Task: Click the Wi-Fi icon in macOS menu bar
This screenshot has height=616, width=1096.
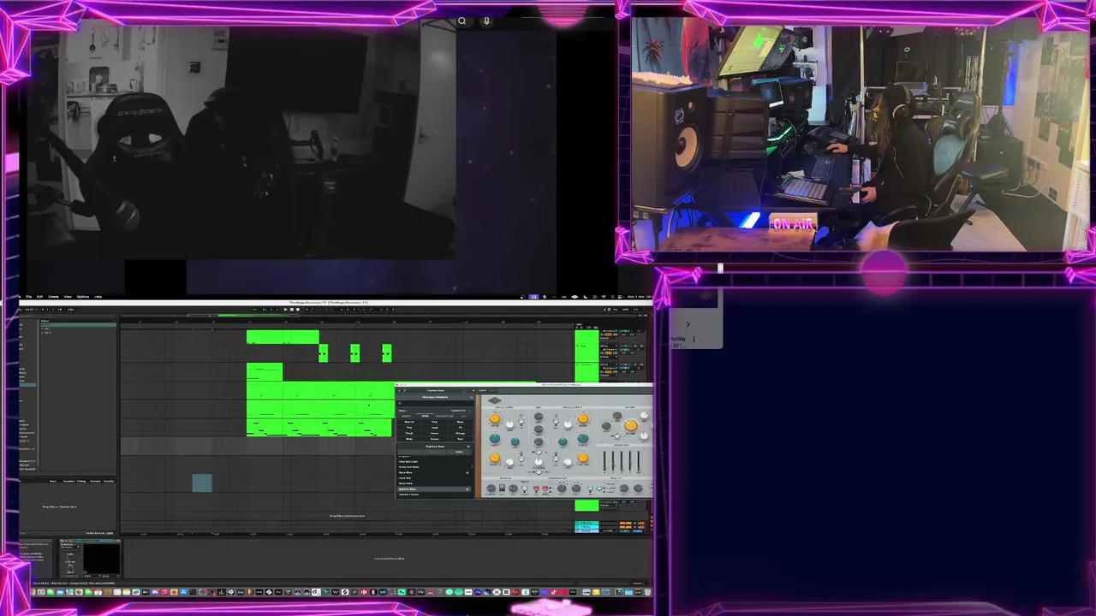Action: coord(604,297)
